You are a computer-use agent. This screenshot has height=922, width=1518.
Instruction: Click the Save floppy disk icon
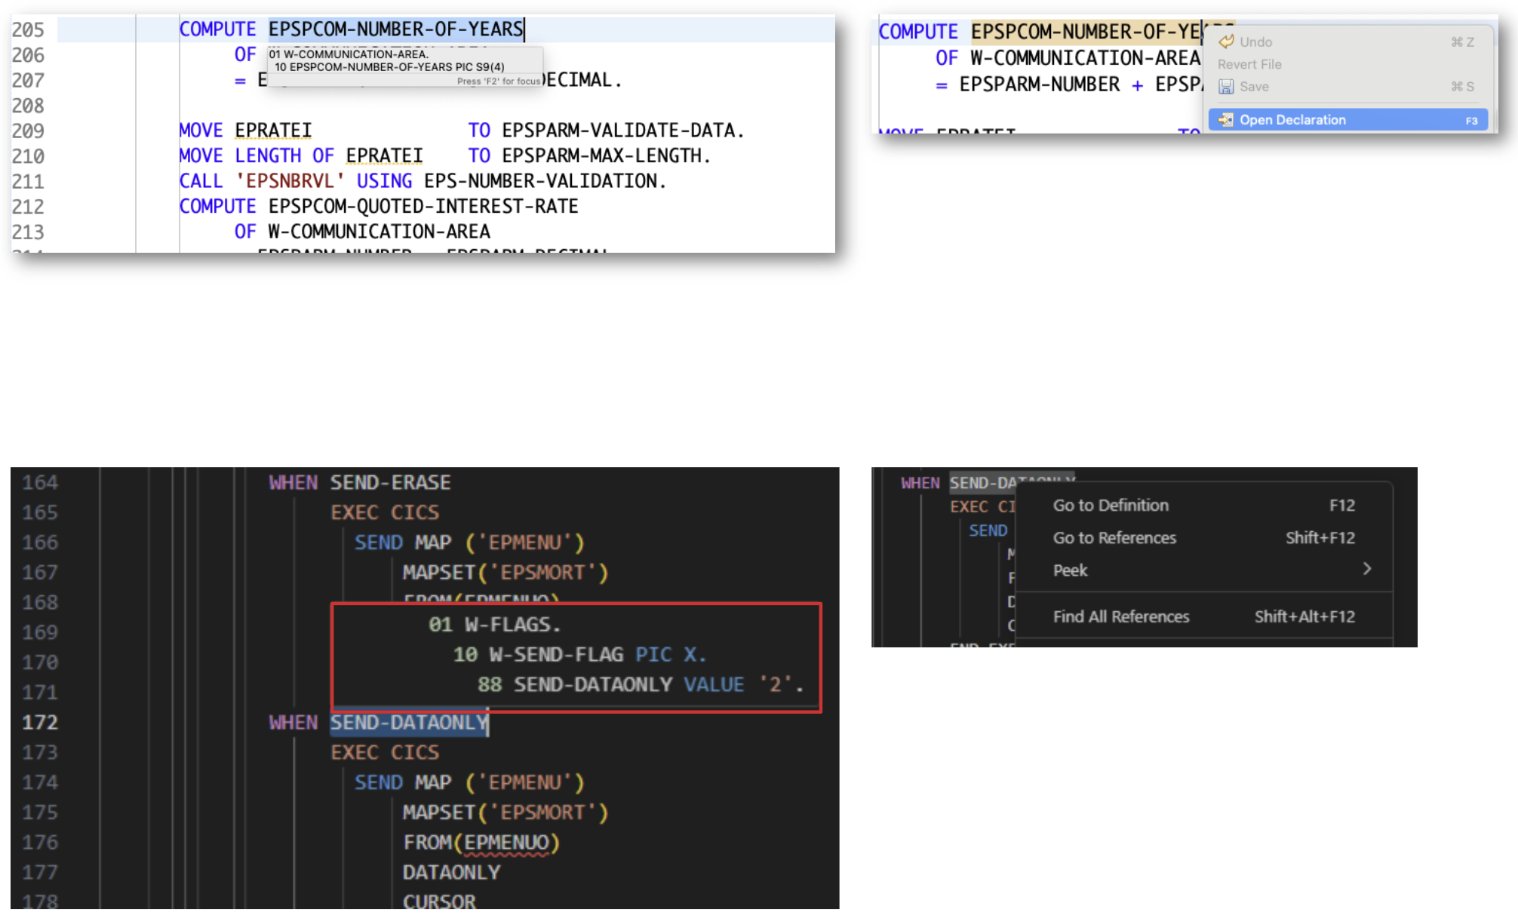pyautogui.click(x=1227, y=87)
